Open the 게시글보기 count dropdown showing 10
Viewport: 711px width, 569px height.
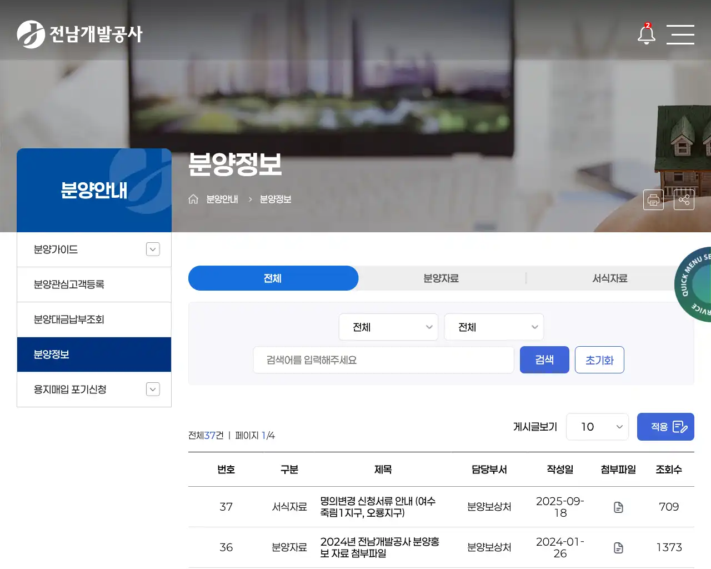click(597, 427)
